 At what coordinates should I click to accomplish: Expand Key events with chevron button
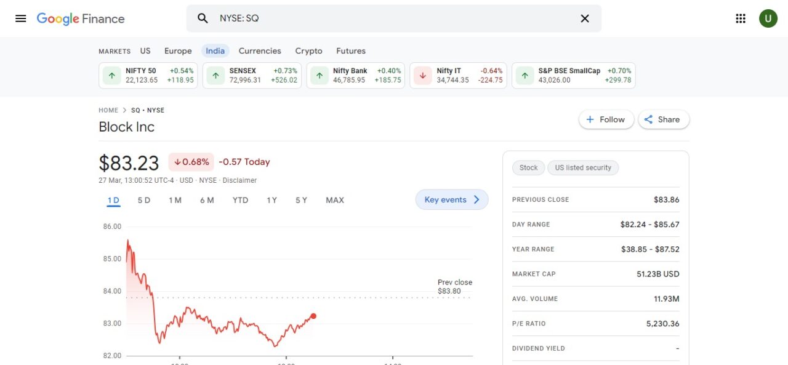(x=452, y=199)
